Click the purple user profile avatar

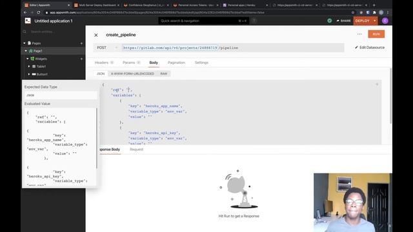pyautogui.click(x=385, y=21)
